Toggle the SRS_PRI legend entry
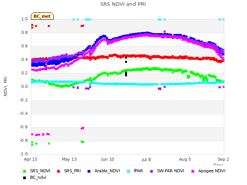 click(x=69, y=171)
